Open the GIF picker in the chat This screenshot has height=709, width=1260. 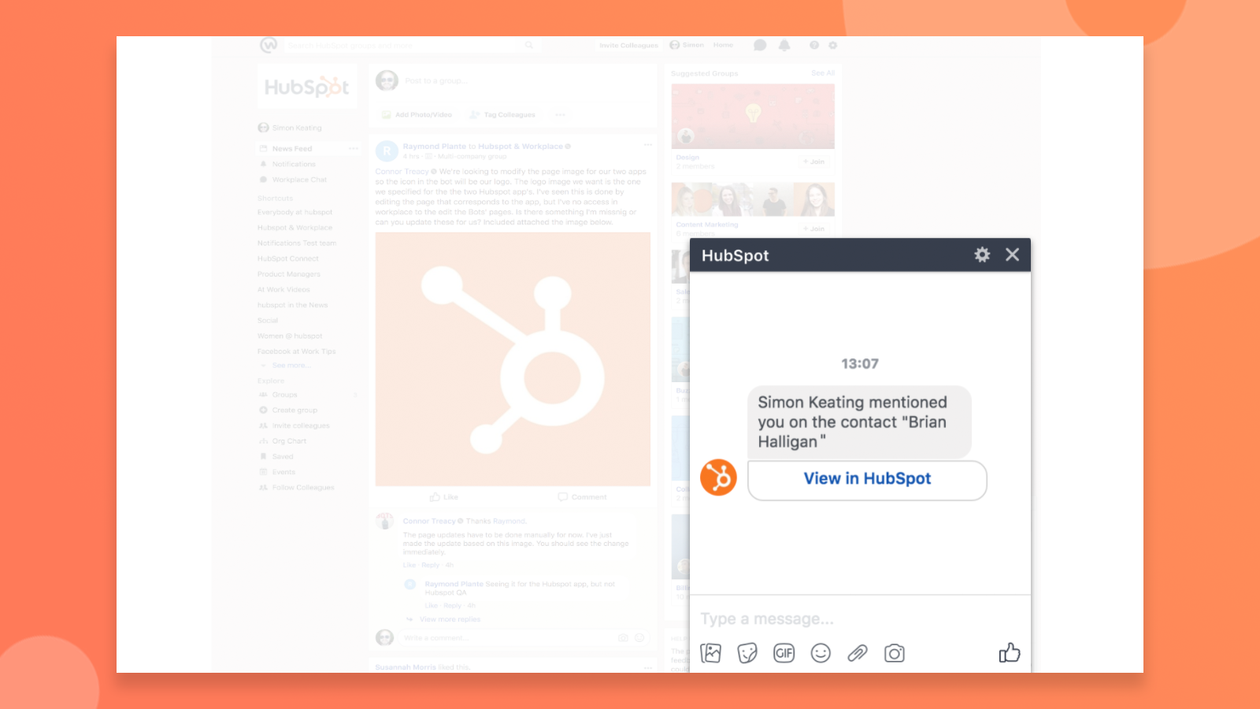784,653
